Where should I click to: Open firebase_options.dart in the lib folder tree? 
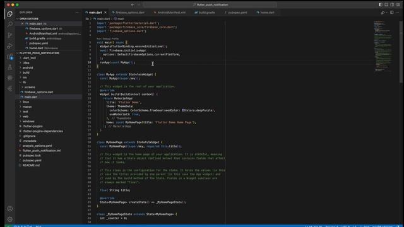39,92
